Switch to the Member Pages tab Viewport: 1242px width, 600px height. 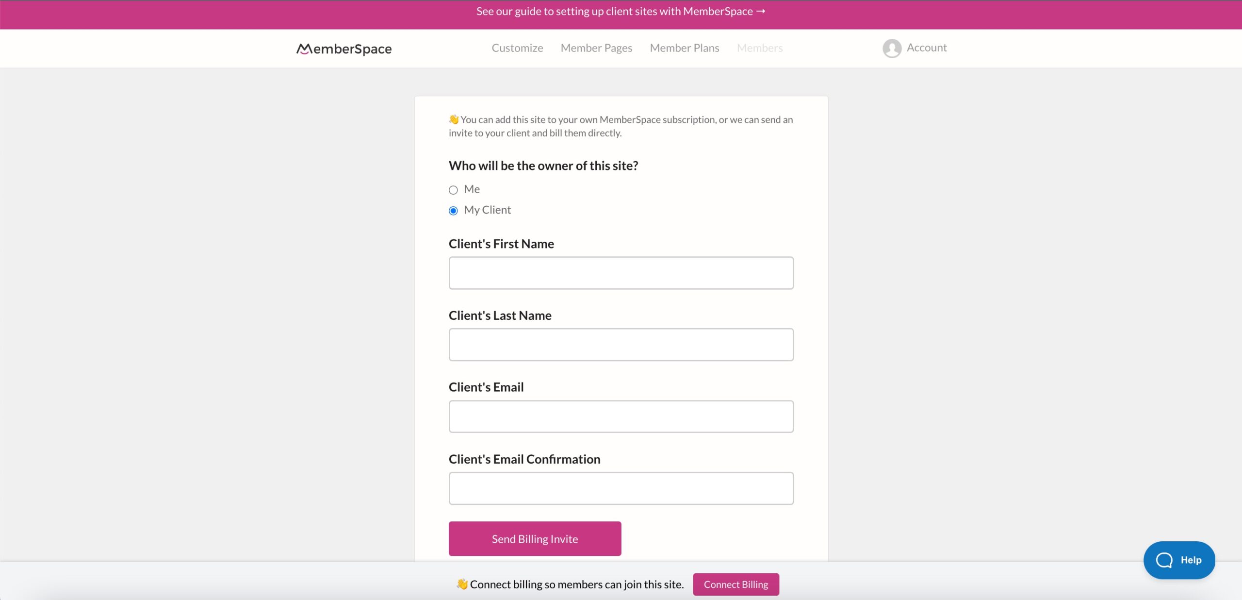tap(596, 48)
